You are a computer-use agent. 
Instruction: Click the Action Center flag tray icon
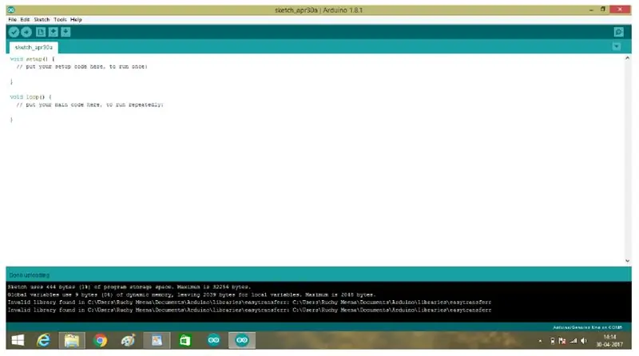562,341
